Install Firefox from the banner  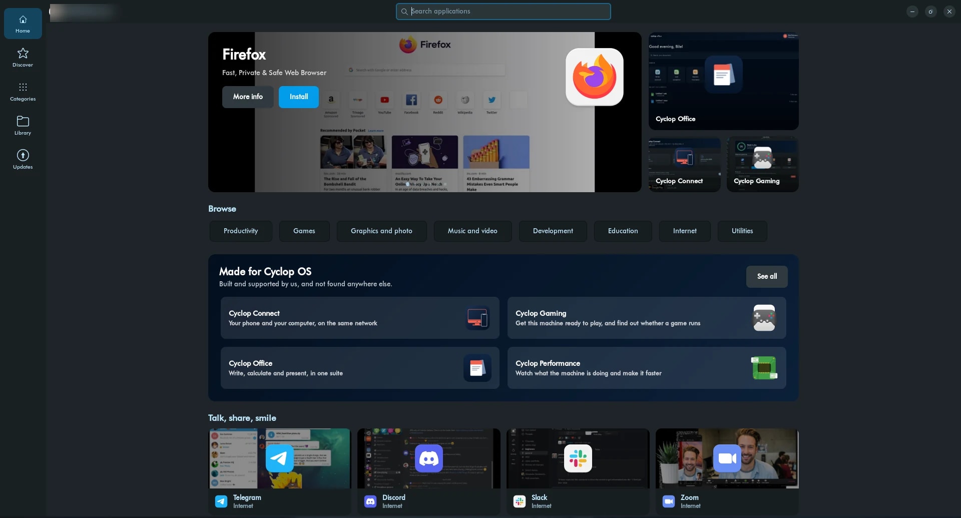pos(299,97)
